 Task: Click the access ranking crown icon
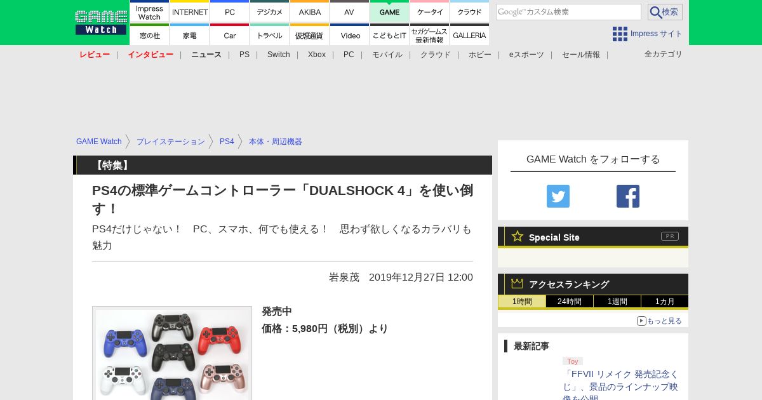click(518, 284)
